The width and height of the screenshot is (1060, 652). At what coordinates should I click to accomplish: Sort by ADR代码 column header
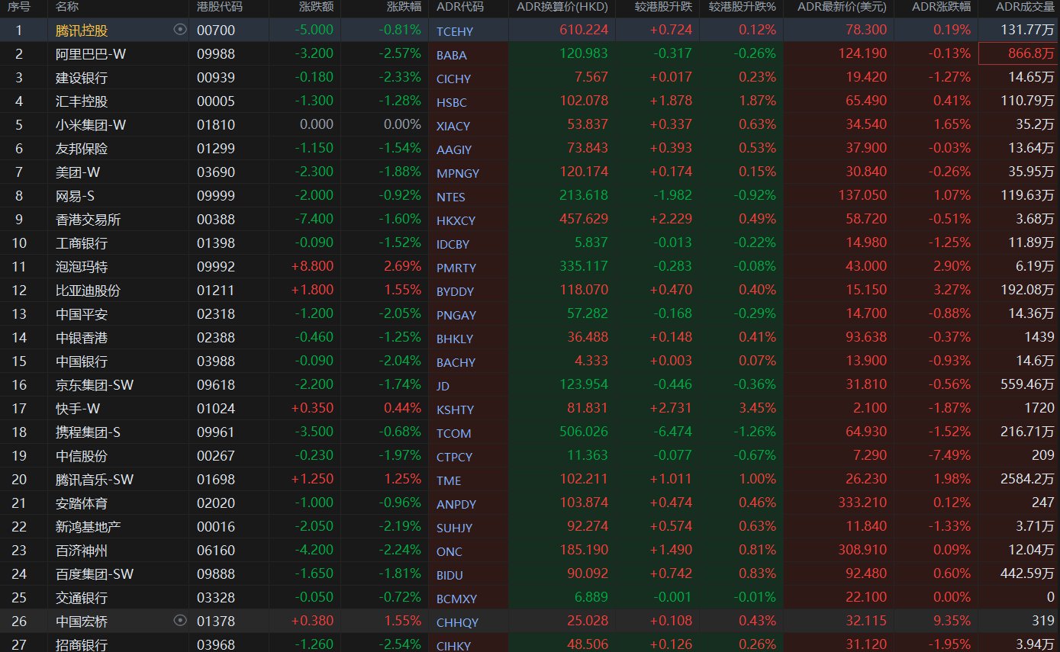(x=459, y=7)
